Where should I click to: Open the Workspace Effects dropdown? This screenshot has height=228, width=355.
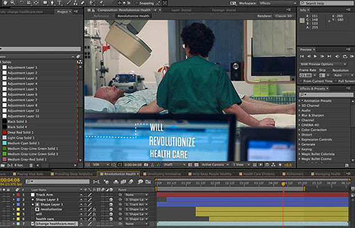point(278,3)
